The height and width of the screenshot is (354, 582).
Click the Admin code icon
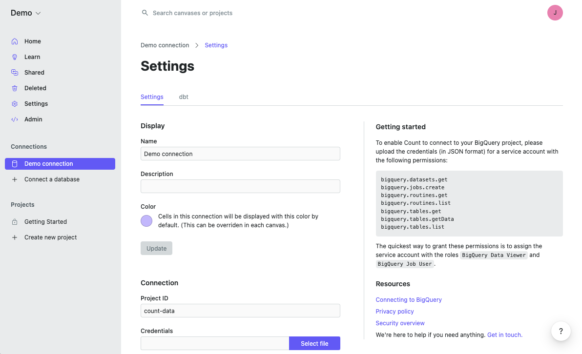[x=15, y=119]
